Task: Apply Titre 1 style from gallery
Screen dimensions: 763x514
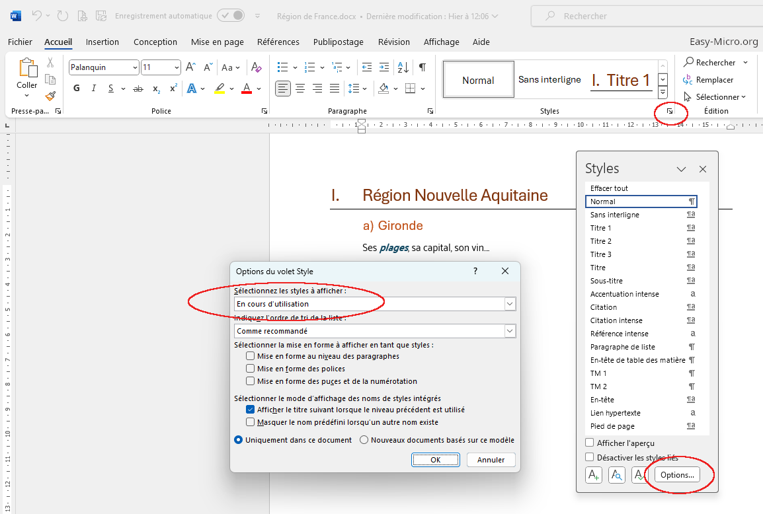Action: [620, 80]
